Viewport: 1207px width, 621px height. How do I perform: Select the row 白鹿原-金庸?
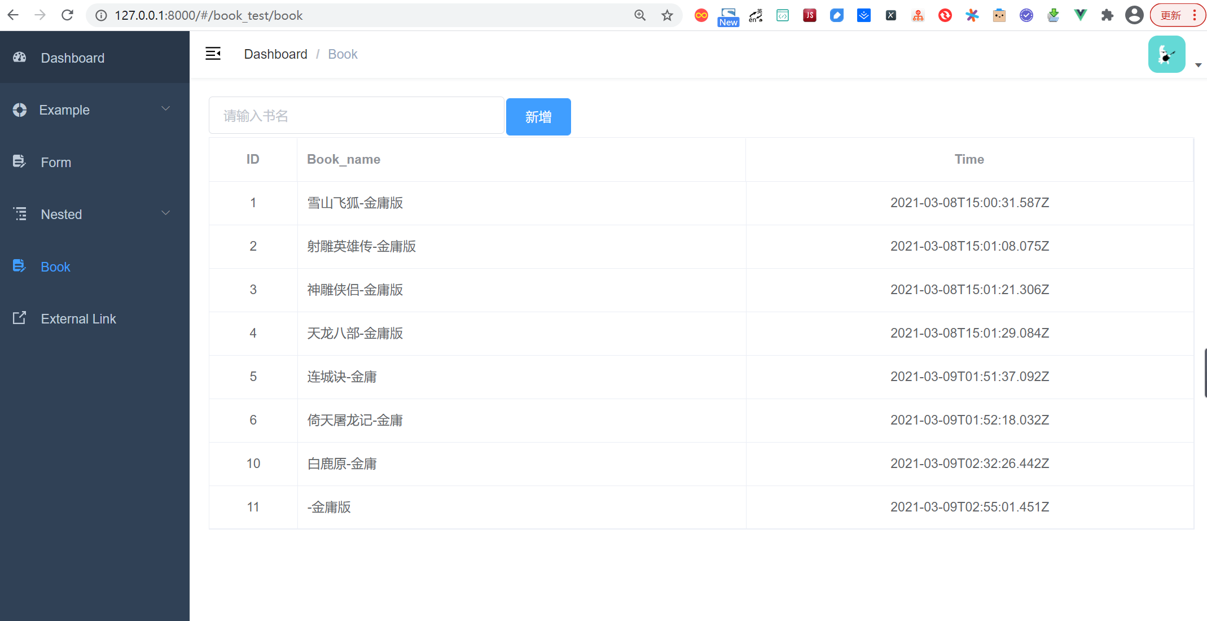click(x=701, y=463)
